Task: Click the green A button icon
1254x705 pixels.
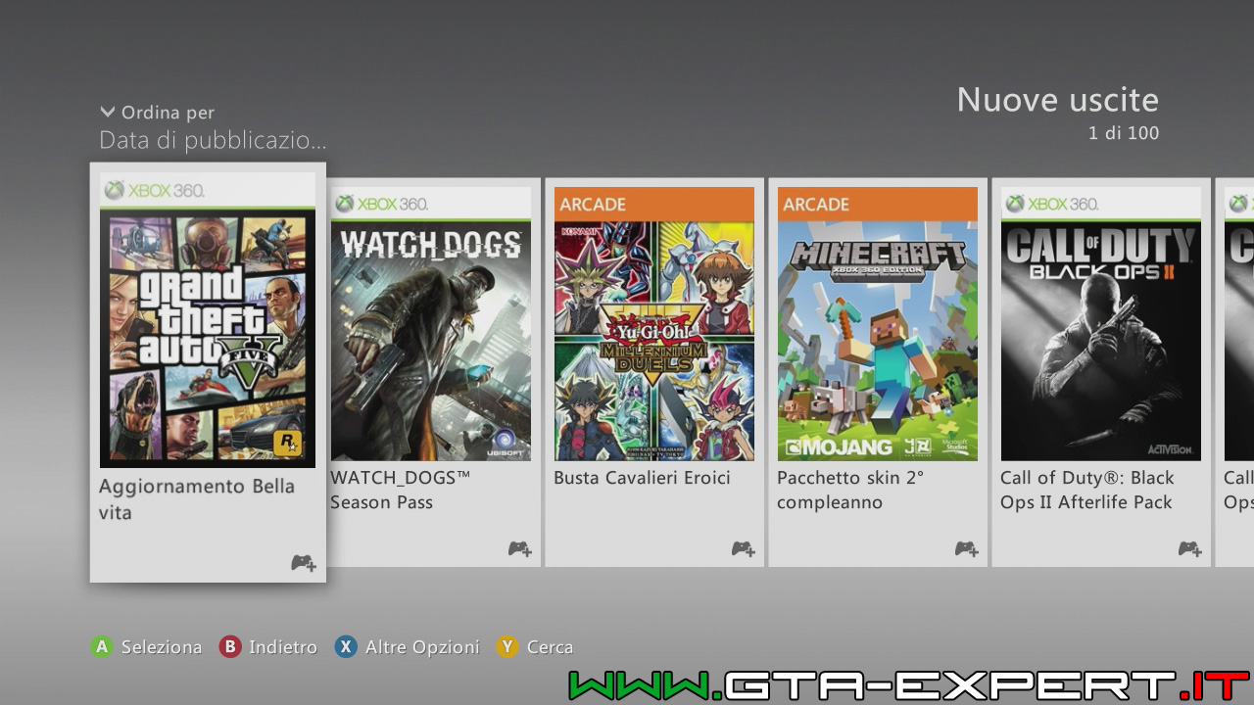Action: (x=102, y=646)
